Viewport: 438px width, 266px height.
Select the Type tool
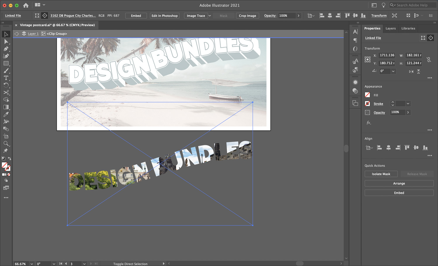6,78
